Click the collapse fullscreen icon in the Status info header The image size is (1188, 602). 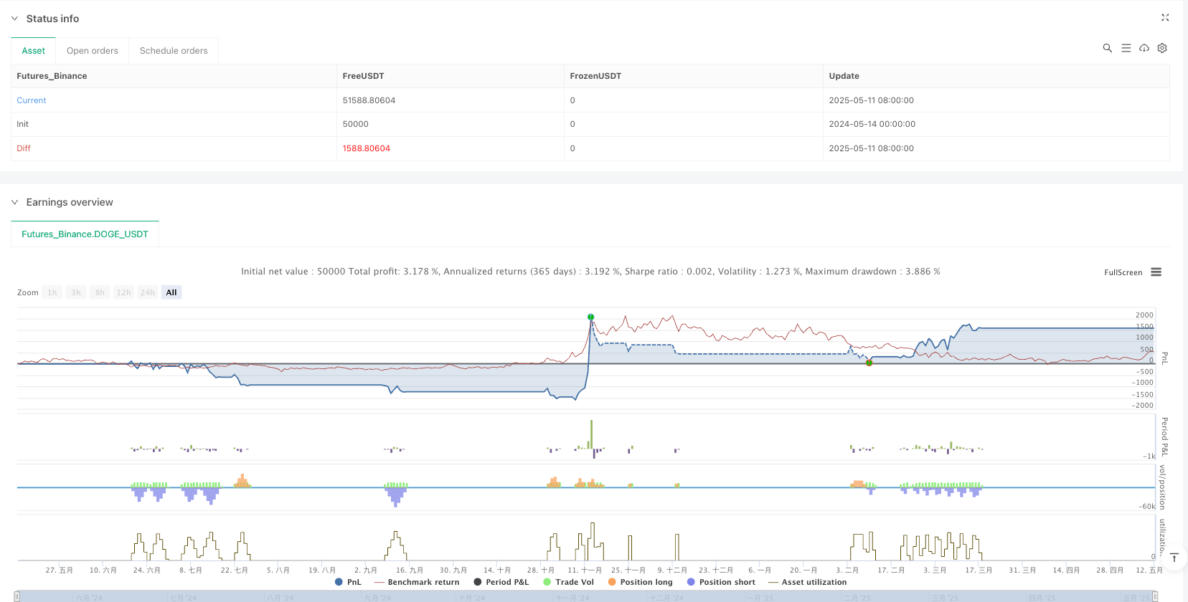pyautogui.click(x=1165, y=18)
